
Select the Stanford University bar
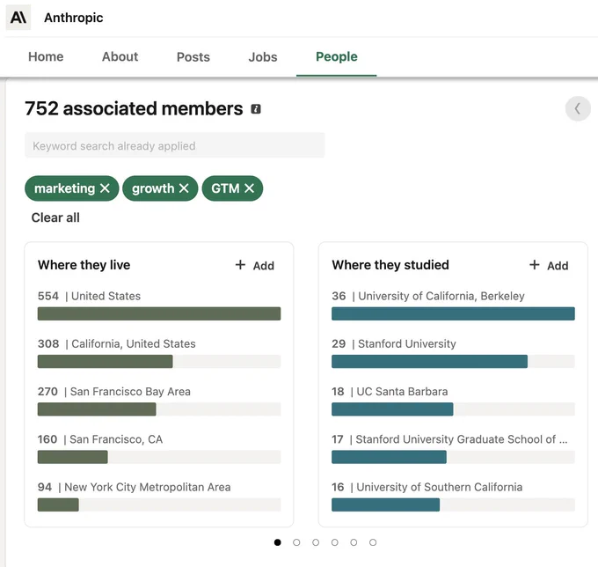coord(453,361)
